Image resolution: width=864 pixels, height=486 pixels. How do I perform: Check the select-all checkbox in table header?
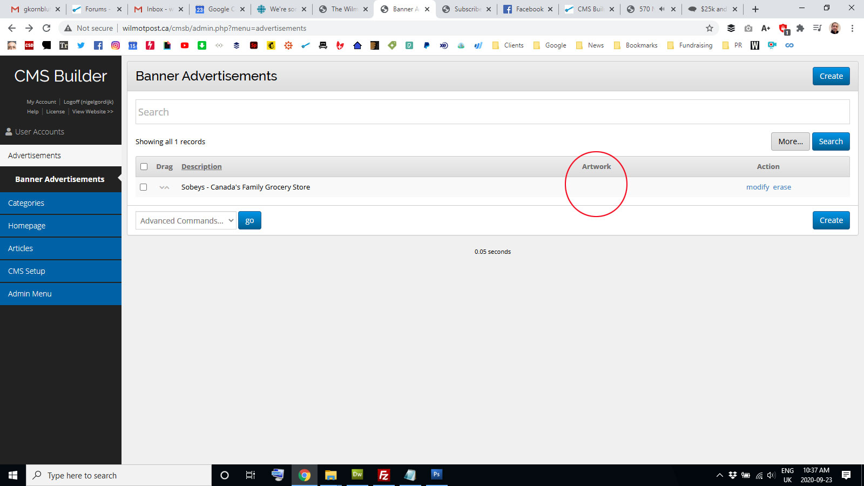click(144, 167)
